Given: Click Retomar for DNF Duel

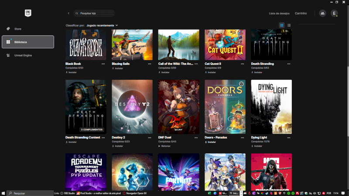Looking at the screenshot, I should [164, 146].
